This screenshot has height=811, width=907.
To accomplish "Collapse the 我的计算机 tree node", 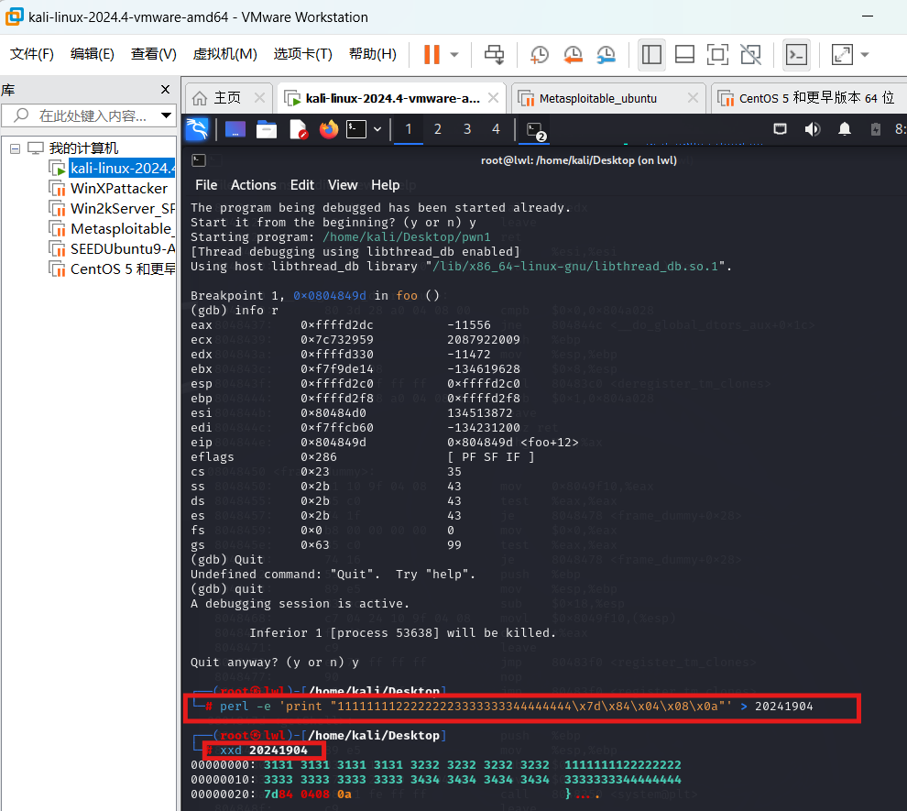I will click(15, 148).
